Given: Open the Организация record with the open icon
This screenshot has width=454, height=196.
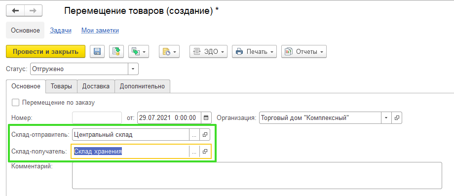Looking at the screenshot, I should click(x=397, y=118).
